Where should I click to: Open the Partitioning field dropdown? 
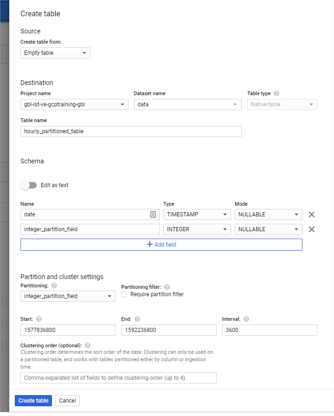click(x=68, y=296)
